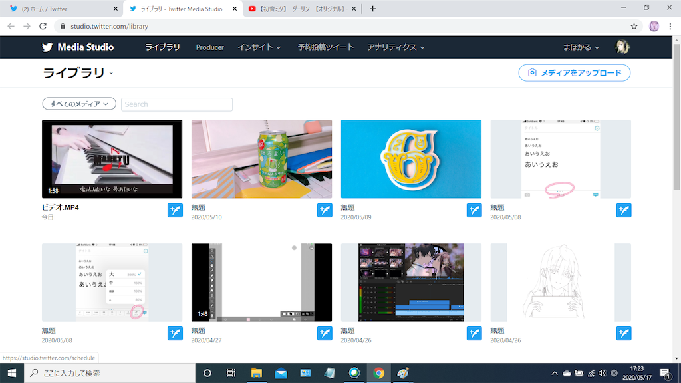Open the すべてのメディア filter dropdown
The height and width of the screenshot is (383, 681).
[x=80, y=104]
